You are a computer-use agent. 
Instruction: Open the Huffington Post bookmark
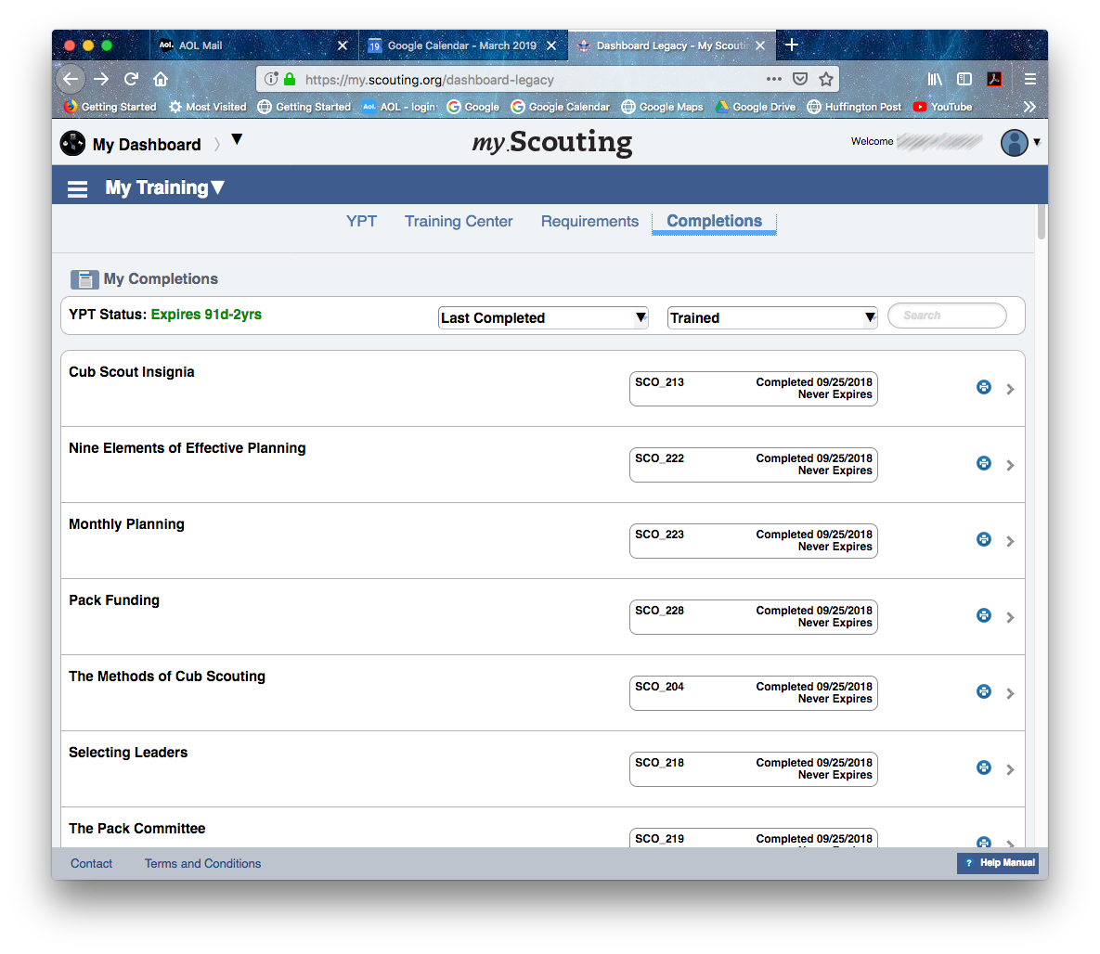tap(854, 107)
